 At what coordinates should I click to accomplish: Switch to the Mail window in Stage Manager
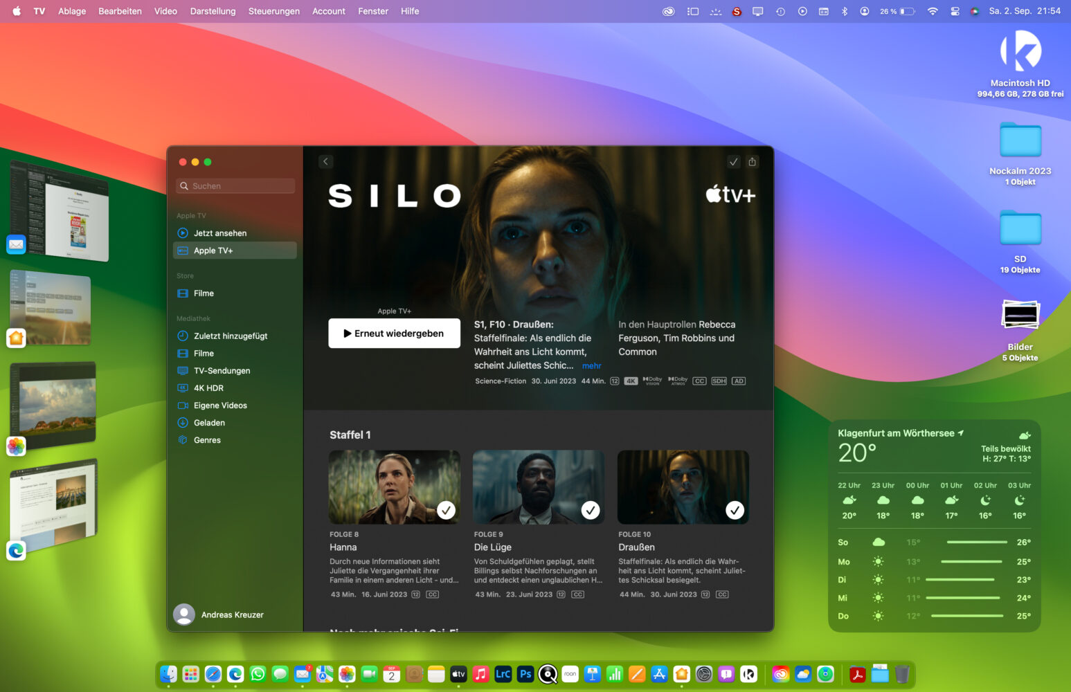[59, 211]
